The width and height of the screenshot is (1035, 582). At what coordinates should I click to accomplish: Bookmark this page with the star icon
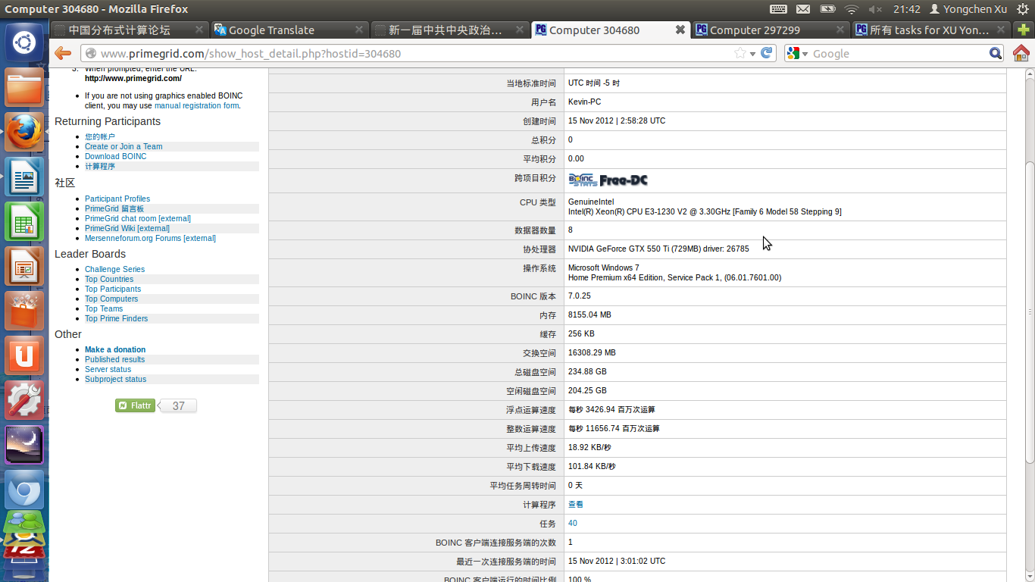coord(740,53)
